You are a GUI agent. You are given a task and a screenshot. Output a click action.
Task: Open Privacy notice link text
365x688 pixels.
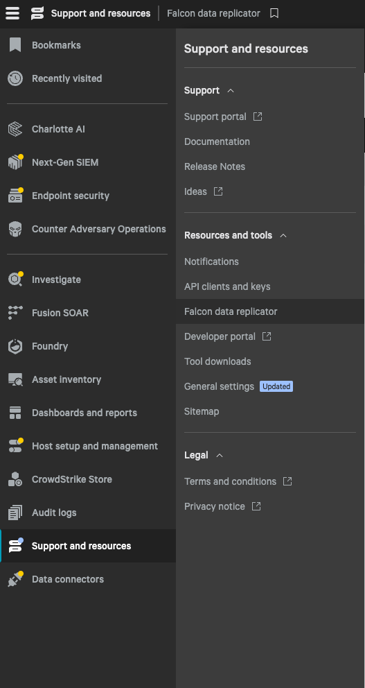[x=214, y=506]
